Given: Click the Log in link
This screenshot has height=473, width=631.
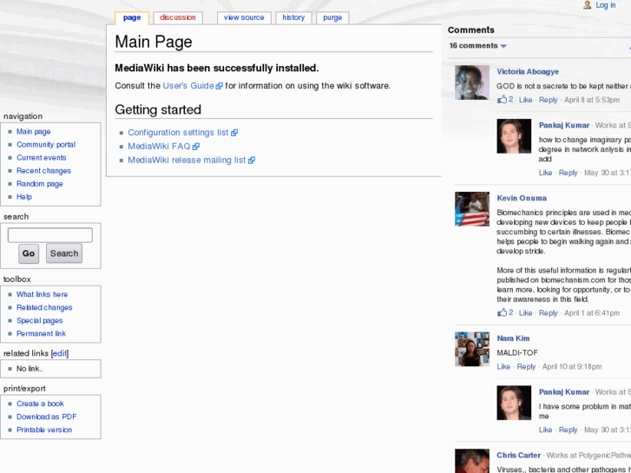Looking at the screenshot, I should click(606, 5).
